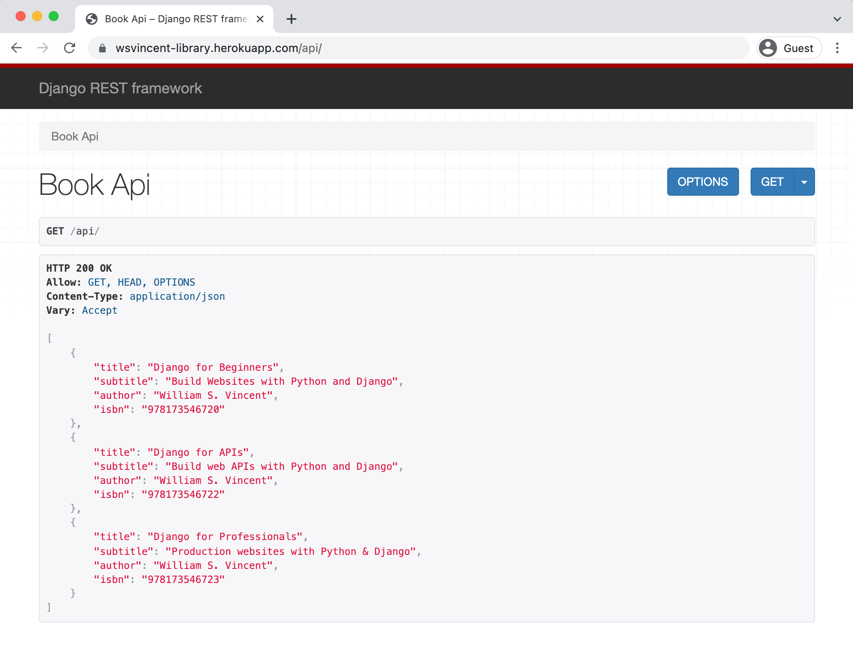This screenshot has height=649, width=853.
Task: Click the "Production websites with Python & Django" subtitle
Action: click(291, 552)
